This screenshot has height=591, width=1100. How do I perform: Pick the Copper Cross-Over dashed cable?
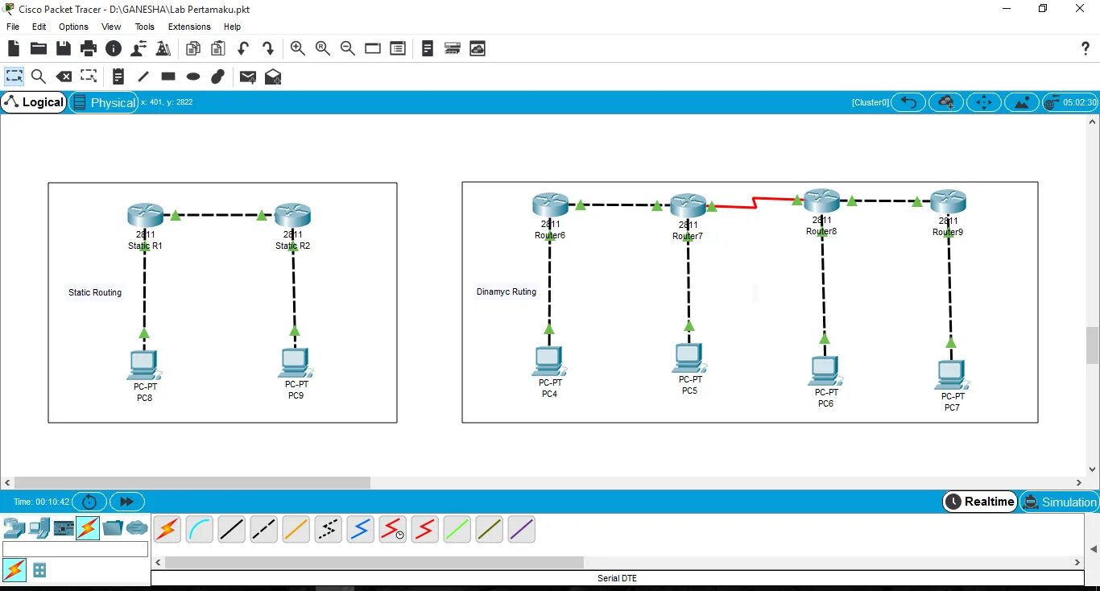[263, 529]
